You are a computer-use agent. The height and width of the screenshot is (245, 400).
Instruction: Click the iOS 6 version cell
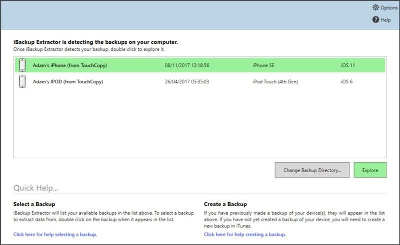347,81
